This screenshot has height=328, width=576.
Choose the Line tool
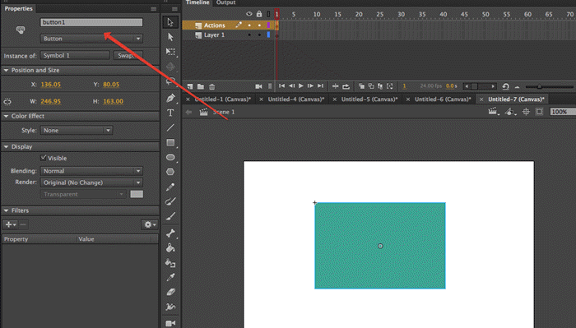[170, 127]
